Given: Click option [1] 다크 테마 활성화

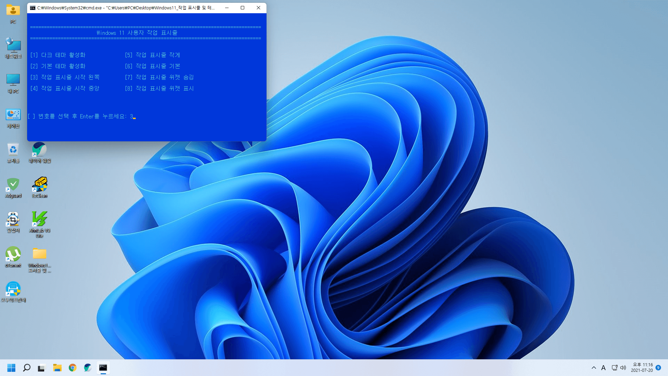Looking at the screenshot, I should [x=58, y=55].
